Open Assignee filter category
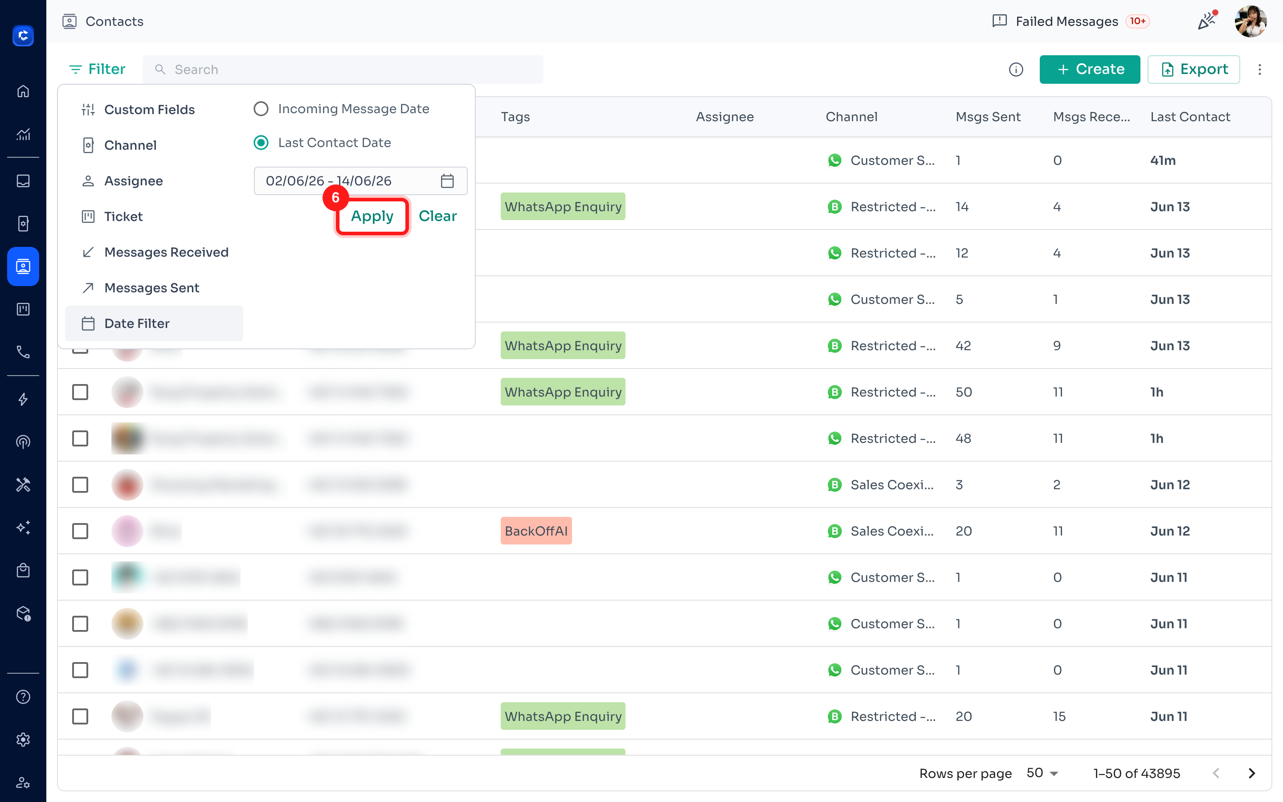 tap(154, 181)
